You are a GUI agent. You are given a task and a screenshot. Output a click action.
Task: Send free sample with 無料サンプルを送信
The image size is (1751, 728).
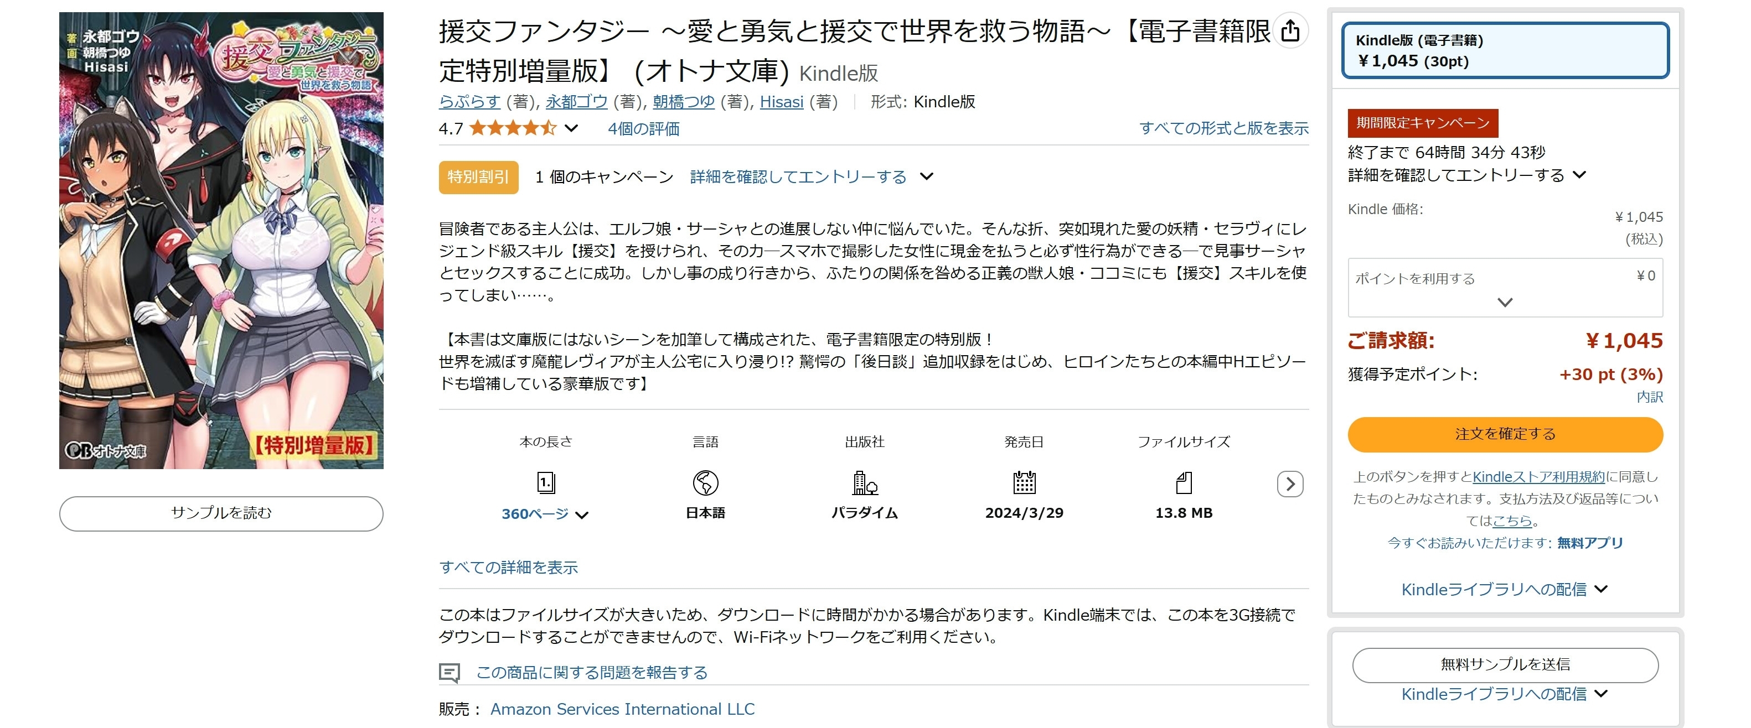1505,665
